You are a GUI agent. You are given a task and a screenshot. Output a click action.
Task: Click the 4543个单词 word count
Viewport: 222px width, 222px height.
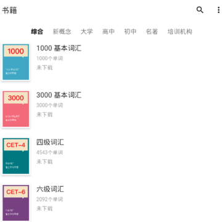(x=50, y=152)
